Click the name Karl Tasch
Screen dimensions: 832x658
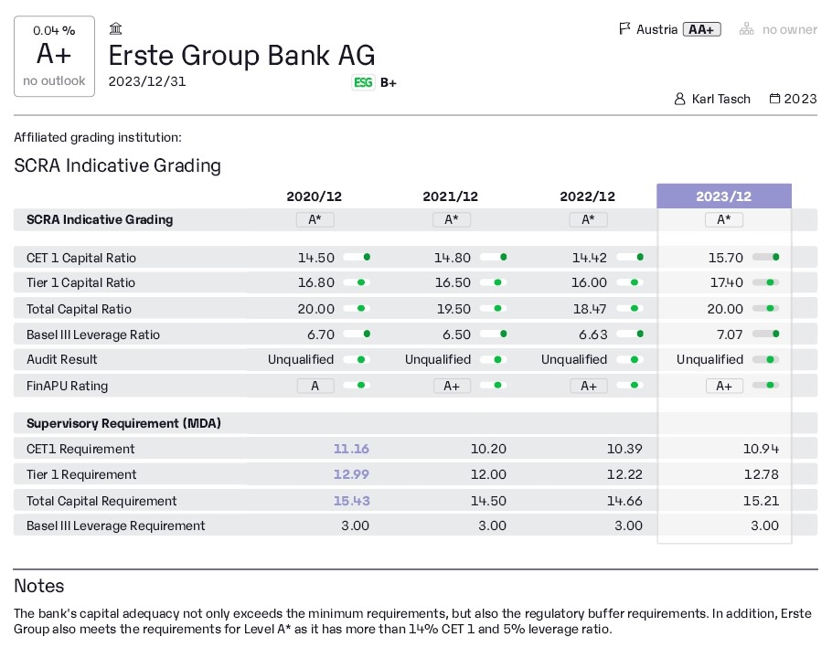tap(721, 99)
